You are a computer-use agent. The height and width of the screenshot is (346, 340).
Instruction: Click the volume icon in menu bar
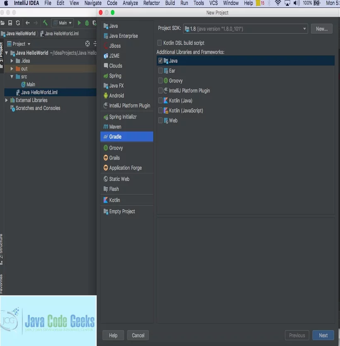tap(296, 3)
